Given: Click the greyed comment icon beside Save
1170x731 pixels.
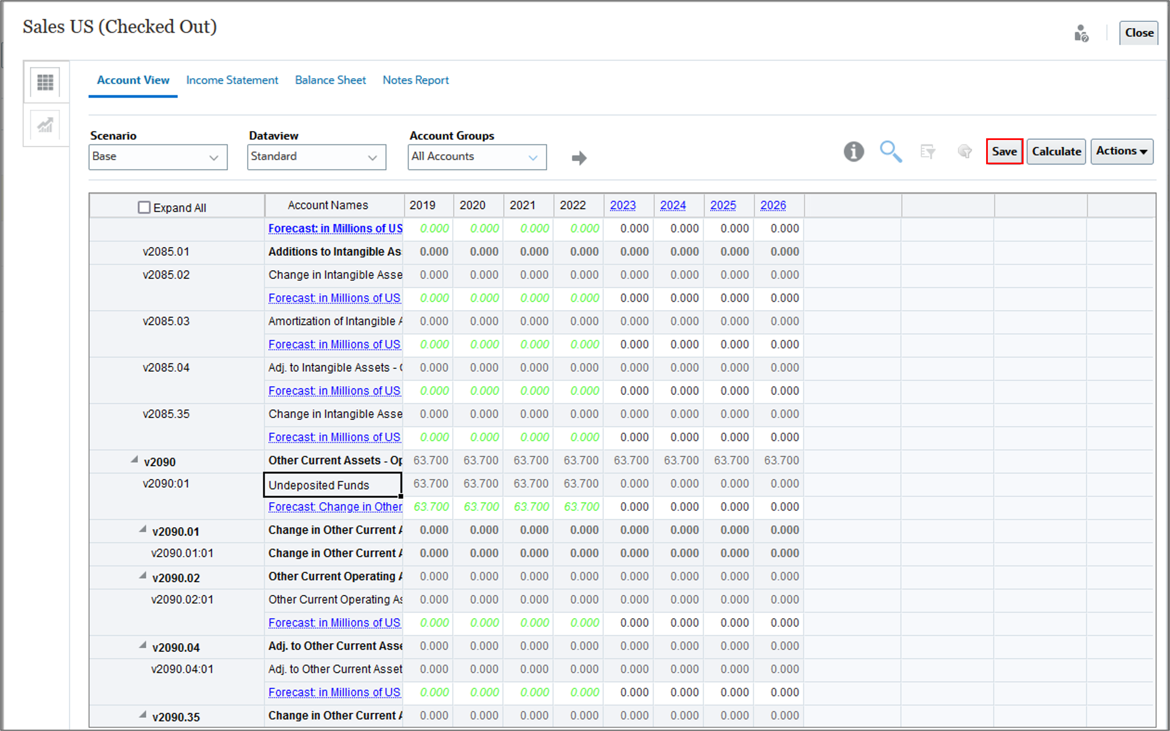Looking at the screenshot, I should coord(965,152).
